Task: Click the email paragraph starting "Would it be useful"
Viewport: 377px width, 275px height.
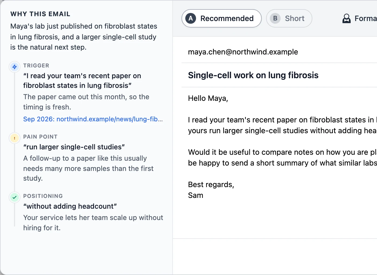Action: 282,157
